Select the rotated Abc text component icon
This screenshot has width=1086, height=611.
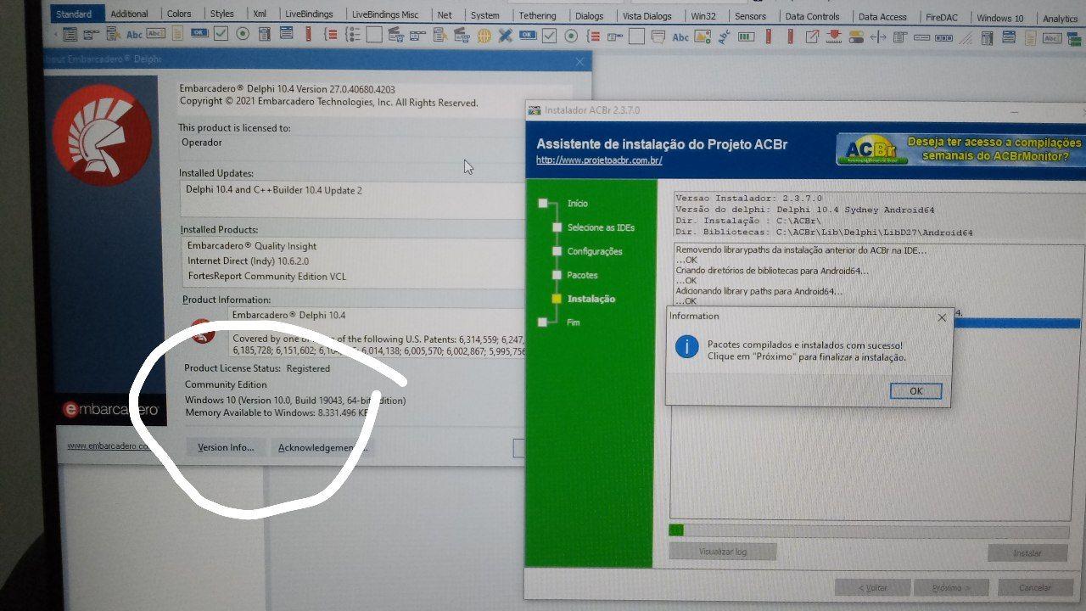tap(724, 36)
